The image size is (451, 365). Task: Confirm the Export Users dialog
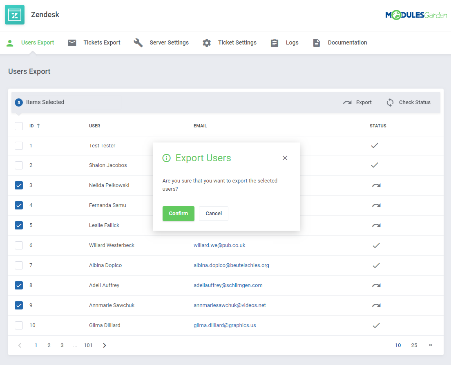click(x=178, y=213)
